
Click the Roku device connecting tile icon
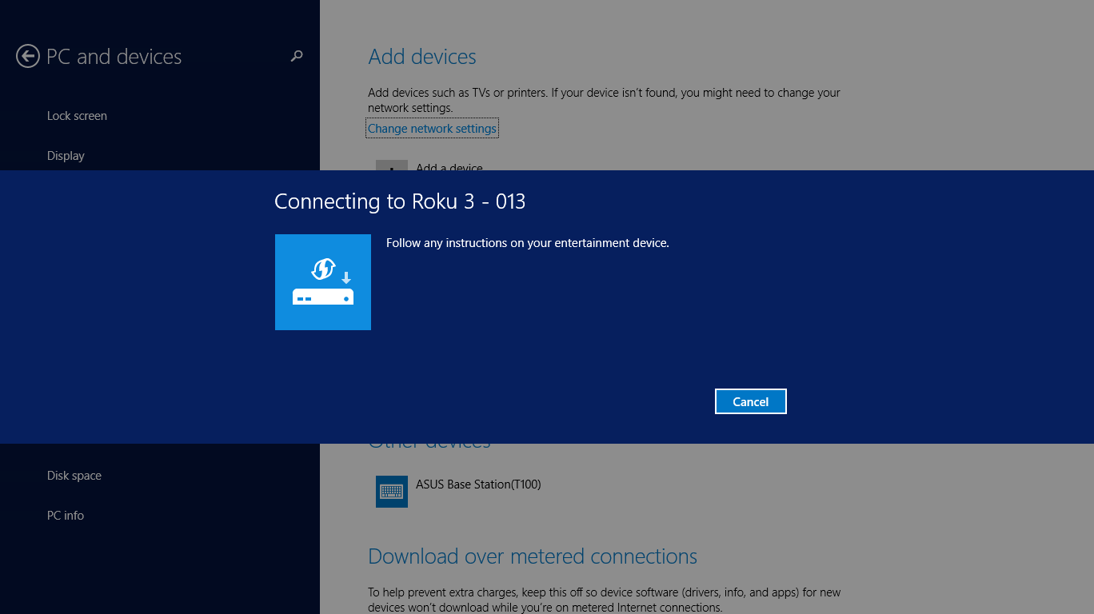[322, 282]
